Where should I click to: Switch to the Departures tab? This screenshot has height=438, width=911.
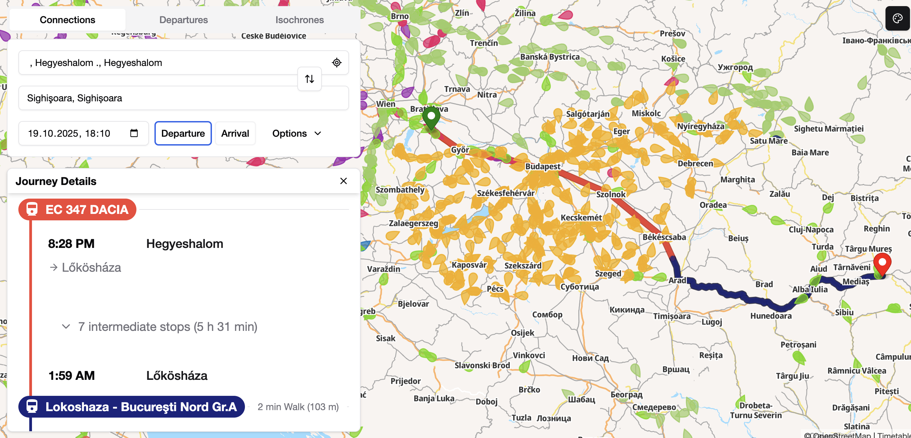click(x=183, y=20)
